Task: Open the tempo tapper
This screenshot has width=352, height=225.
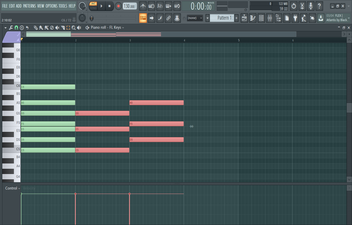Action: pyautogui.click(x=304, y=18)
